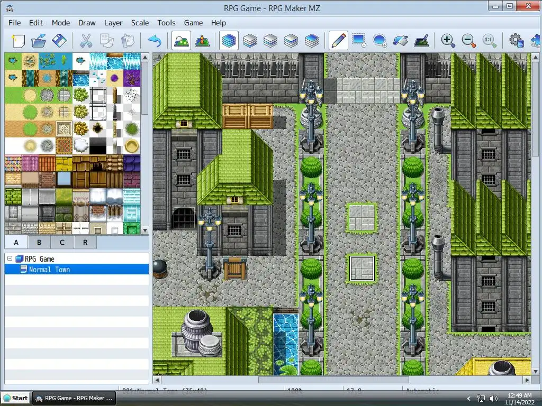Paste using the clipboard icon

point(128,41)
